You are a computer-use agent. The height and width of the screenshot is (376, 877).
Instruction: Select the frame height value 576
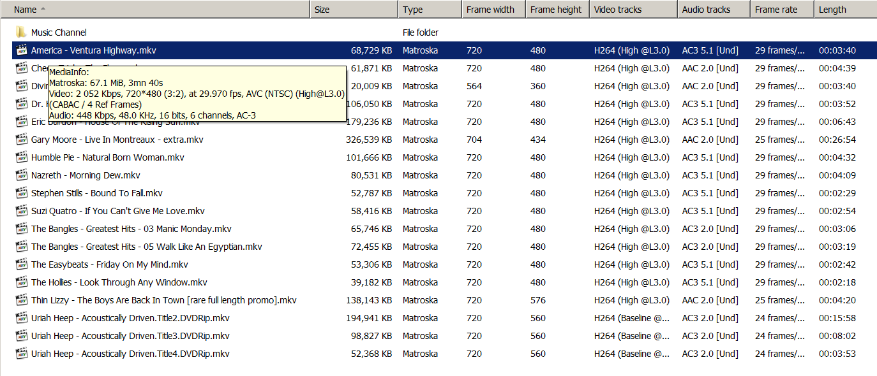point(538,300)
